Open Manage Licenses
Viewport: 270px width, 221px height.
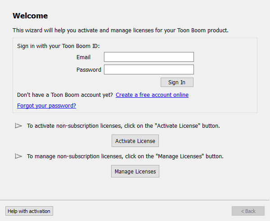(135, 171)
